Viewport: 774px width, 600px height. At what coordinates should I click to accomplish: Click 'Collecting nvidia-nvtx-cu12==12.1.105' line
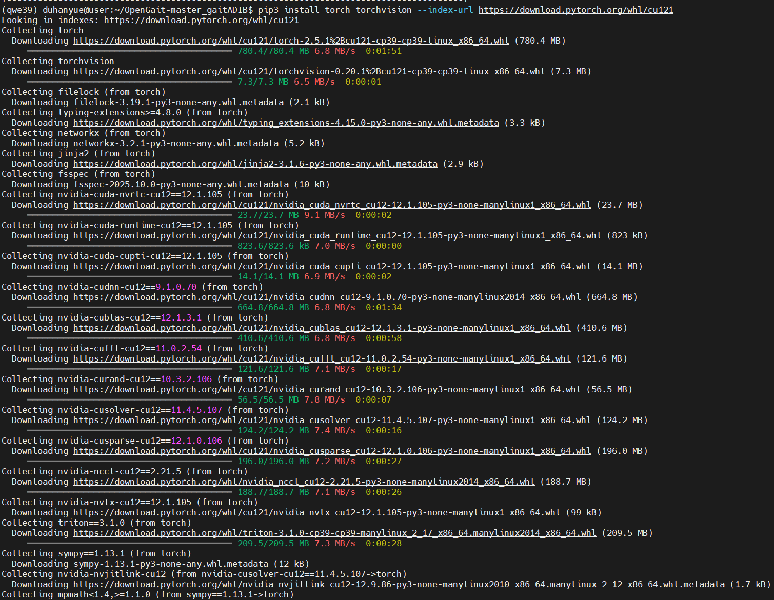point(129,502)
